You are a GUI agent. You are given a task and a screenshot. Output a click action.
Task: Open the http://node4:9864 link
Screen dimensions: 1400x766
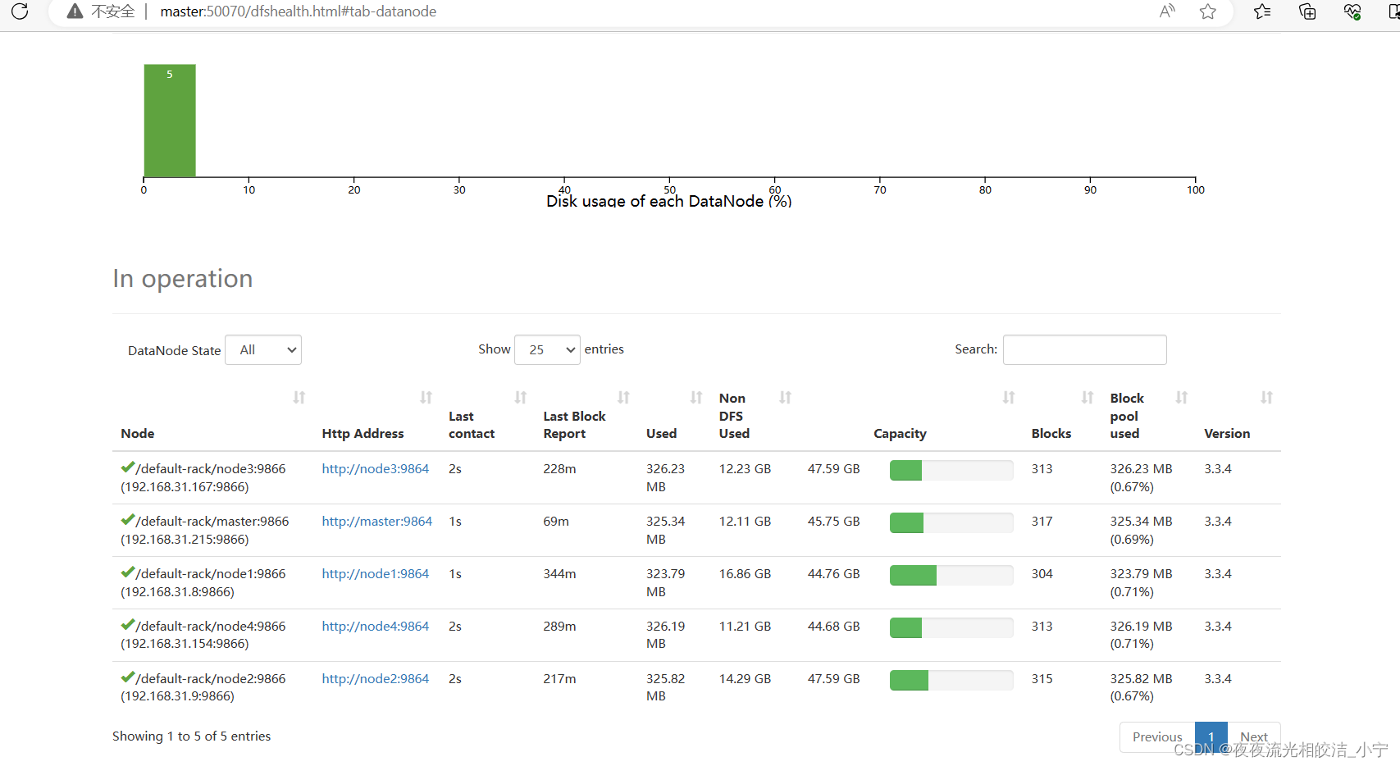[x=376, y=627]
